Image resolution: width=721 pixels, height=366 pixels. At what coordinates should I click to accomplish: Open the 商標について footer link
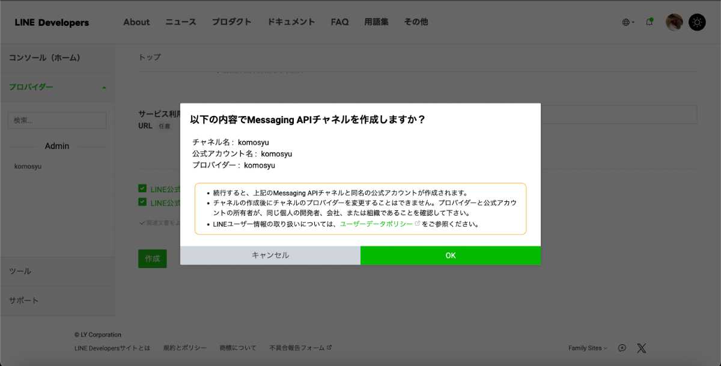pos(238,348)
